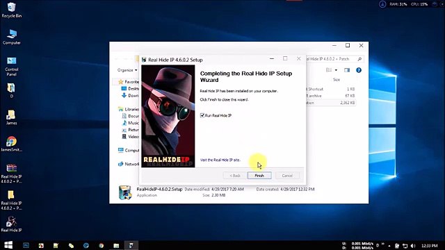Select the D folder desktop icon
Screen dimensions: 445x250
(11, 91)
